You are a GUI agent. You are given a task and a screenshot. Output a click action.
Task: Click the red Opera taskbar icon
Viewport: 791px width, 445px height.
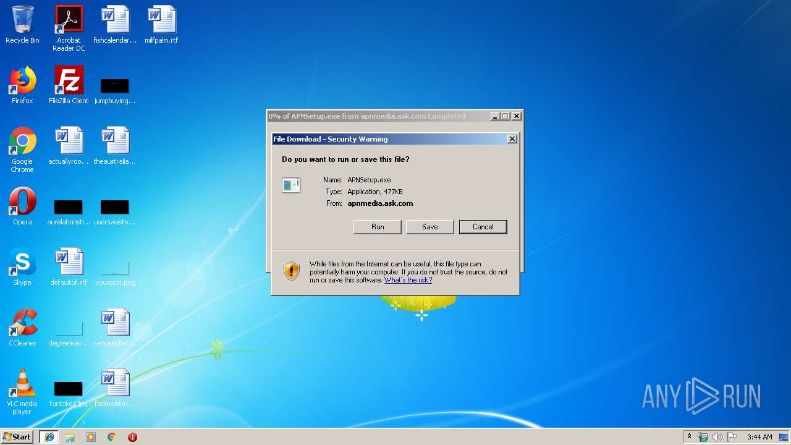pyautogui.click(x=132, y=437)
